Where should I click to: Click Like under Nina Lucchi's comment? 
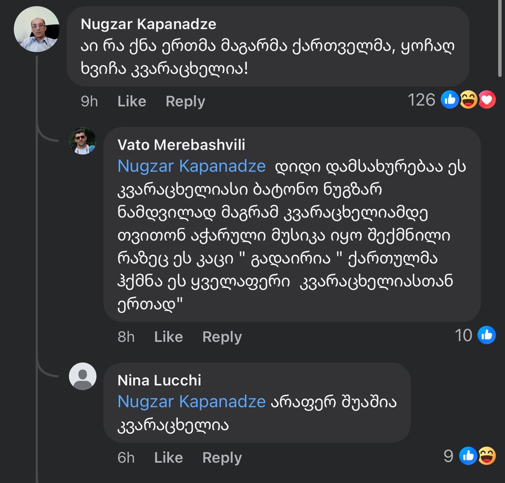[x=168, y=457]
